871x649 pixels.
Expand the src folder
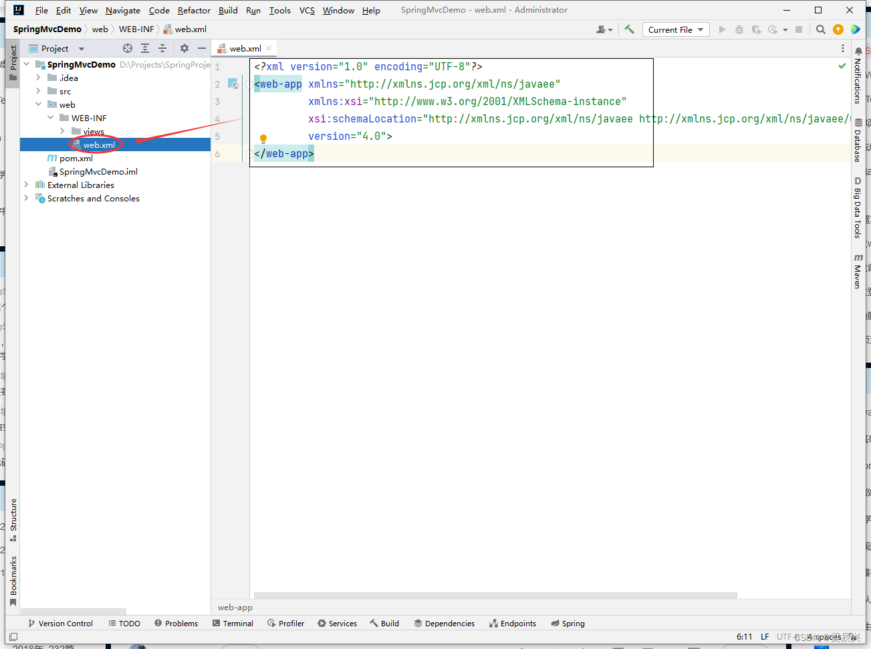pyautogui.click(x=39, y=91)
